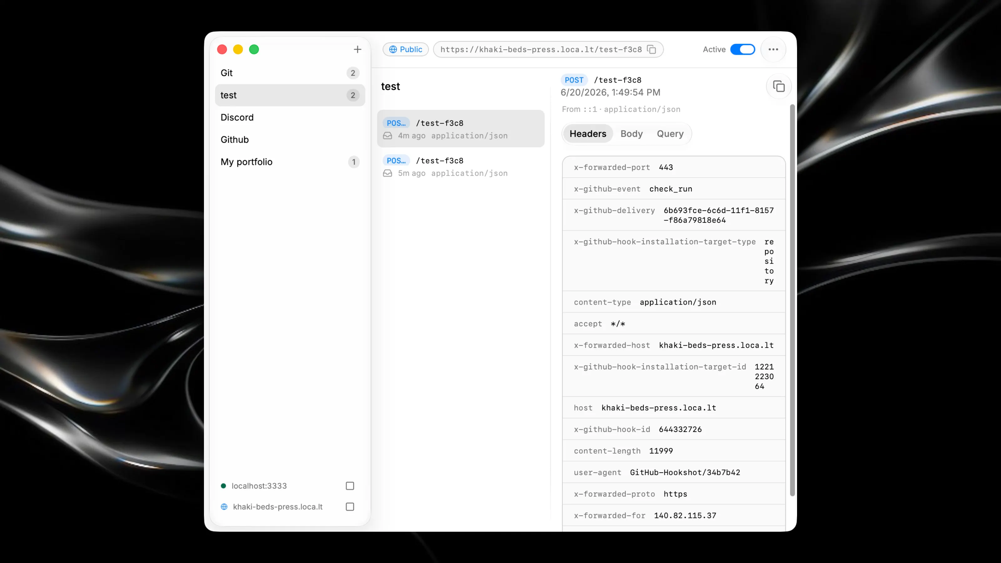
Task: Click the Public visibility button
Action: (405, 49)
